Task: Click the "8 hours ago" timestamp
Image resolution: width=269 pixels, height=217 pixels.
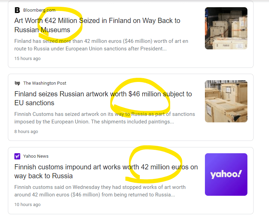Action: 26,132
